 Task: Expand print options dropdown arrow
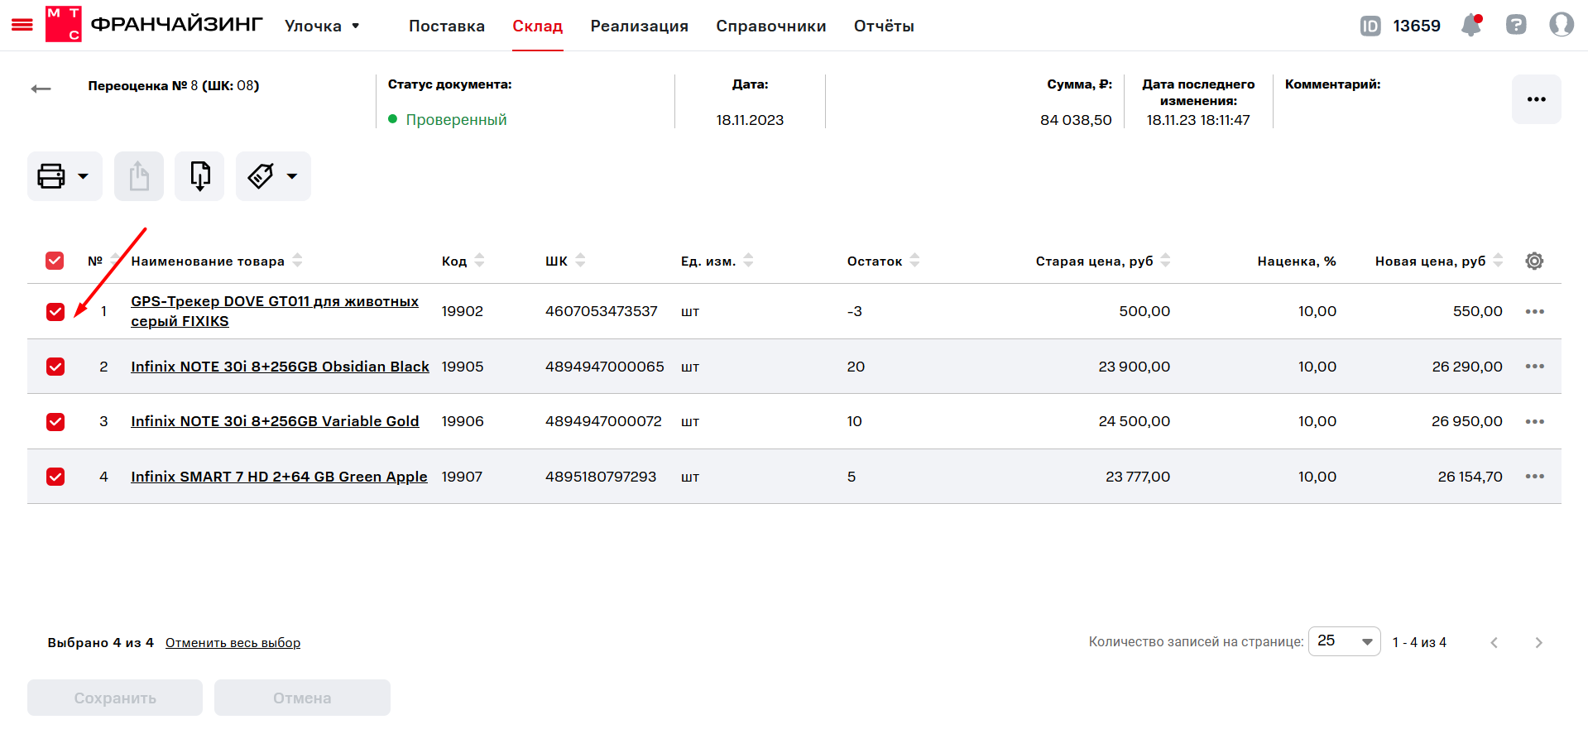(x=83, y=176)
